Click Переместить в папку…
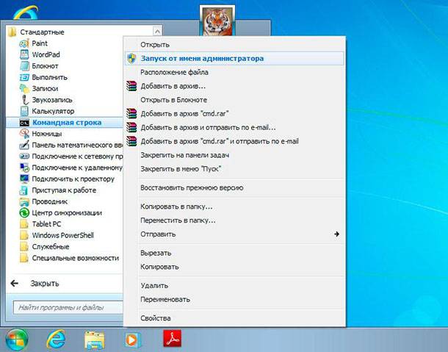The height and width of the screenshot is (352, 448). [234, 220]
